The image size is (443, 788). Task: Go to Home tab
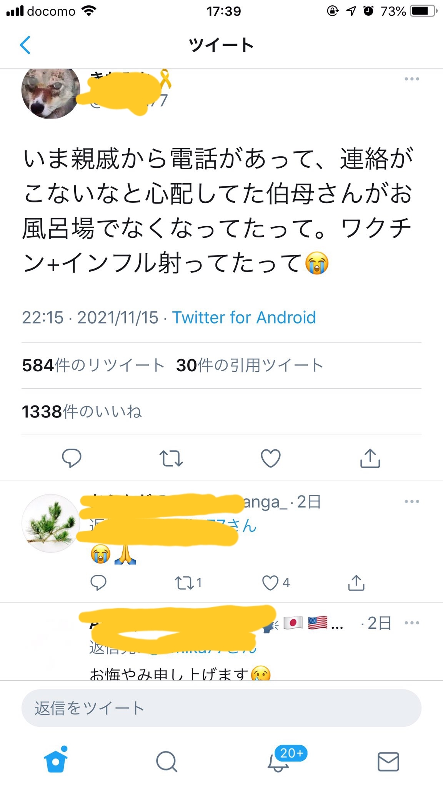[x=56, y=761]
